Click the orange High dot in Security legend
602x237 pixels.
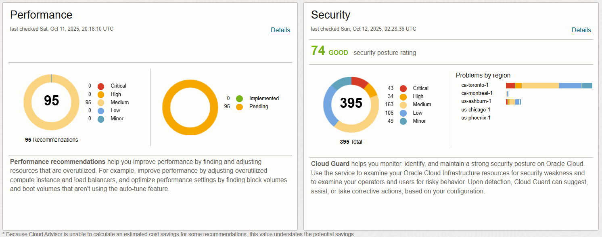tap(403, 96)
